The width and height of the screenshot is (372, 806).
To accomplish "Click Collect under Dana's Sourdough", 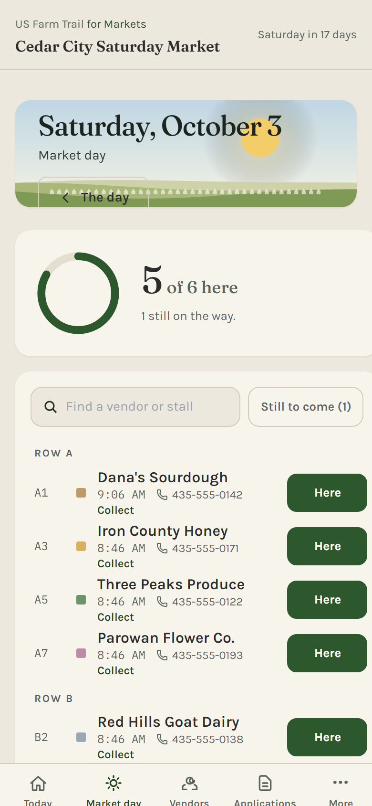I will (116, 510).
